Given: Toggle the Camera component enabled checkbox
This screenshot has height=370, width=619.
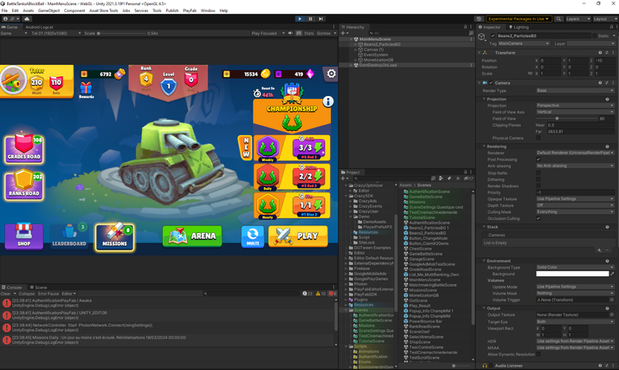Looking at the screenshot, I should click(491, 83).
